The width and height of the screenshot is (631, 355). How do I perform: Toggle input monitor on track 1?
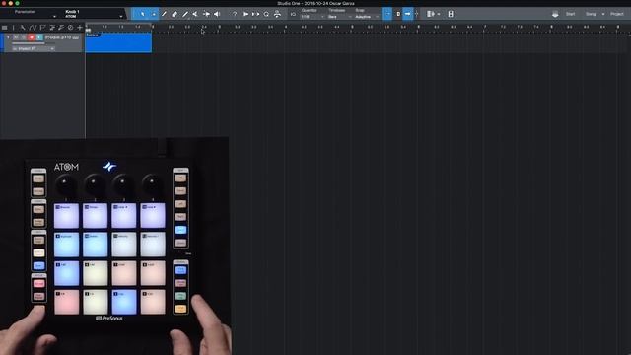(x=39, y=37)
